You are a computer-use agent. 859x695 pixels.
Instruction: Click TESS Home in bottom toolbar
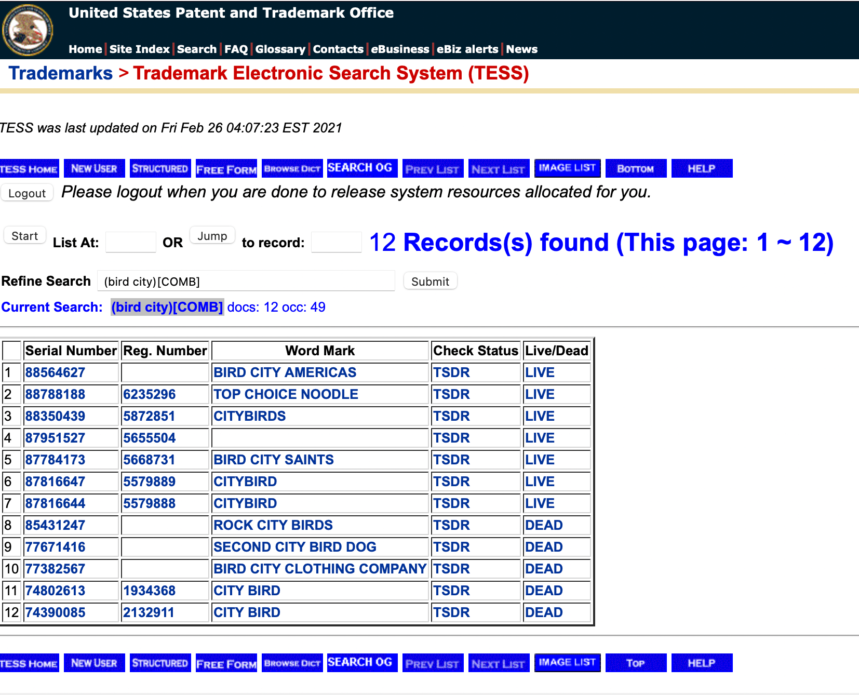(x=29, y=663)
